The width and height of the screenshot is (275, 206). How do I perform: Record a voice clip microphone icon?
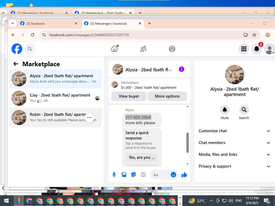pos(114,175)
